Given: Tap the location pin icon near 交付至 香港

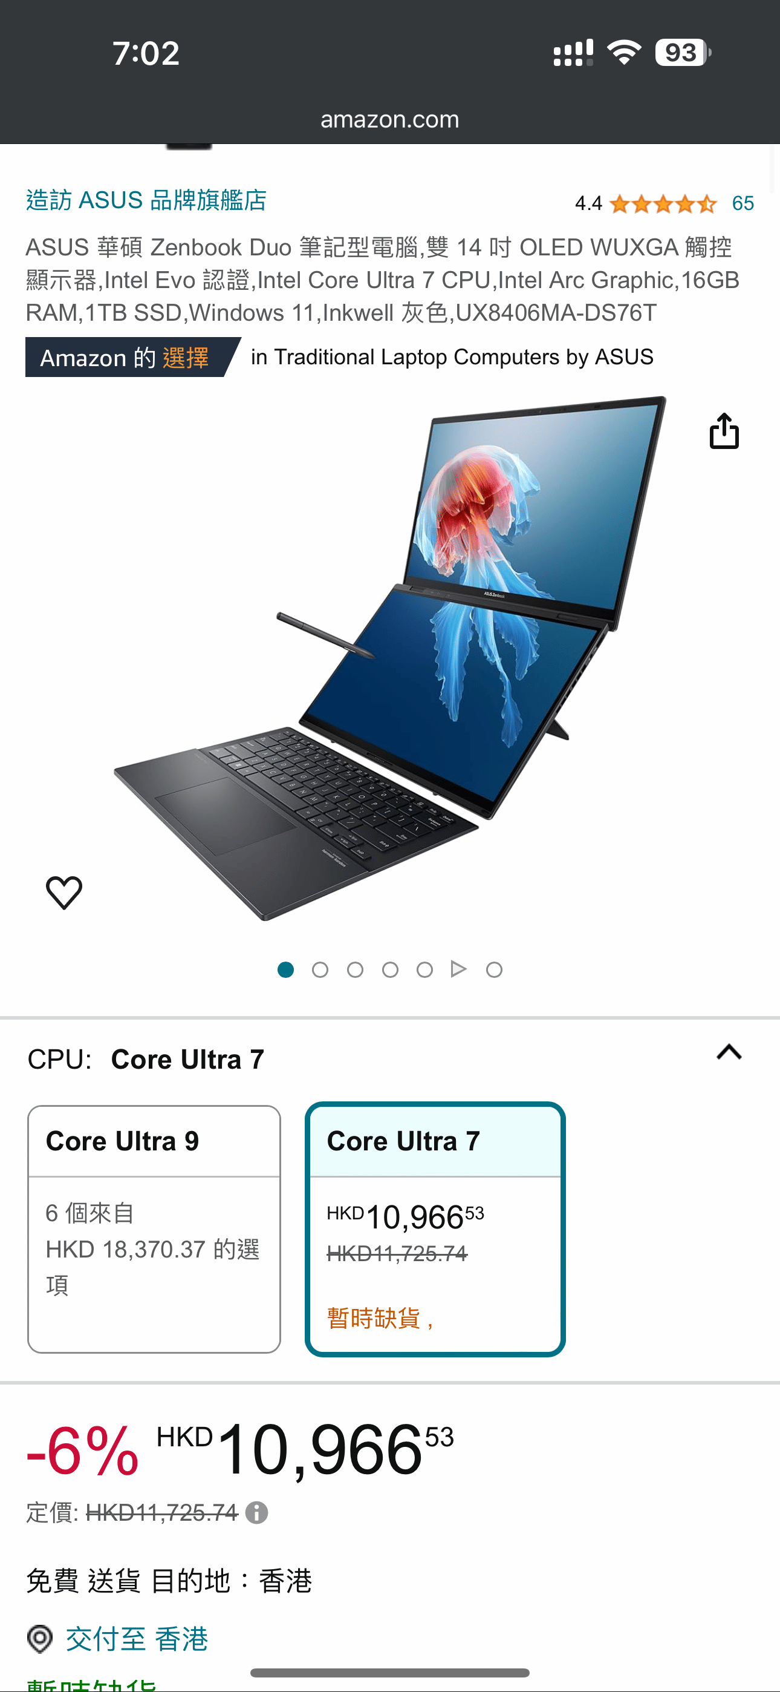Looking at the screenshot, I should 40,1639.
